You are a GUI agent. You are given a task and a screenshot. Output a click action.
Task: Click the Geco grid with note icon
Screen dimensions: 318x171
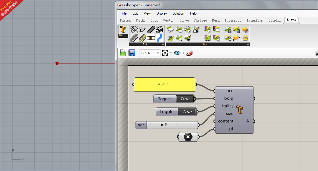coord(179,29)
